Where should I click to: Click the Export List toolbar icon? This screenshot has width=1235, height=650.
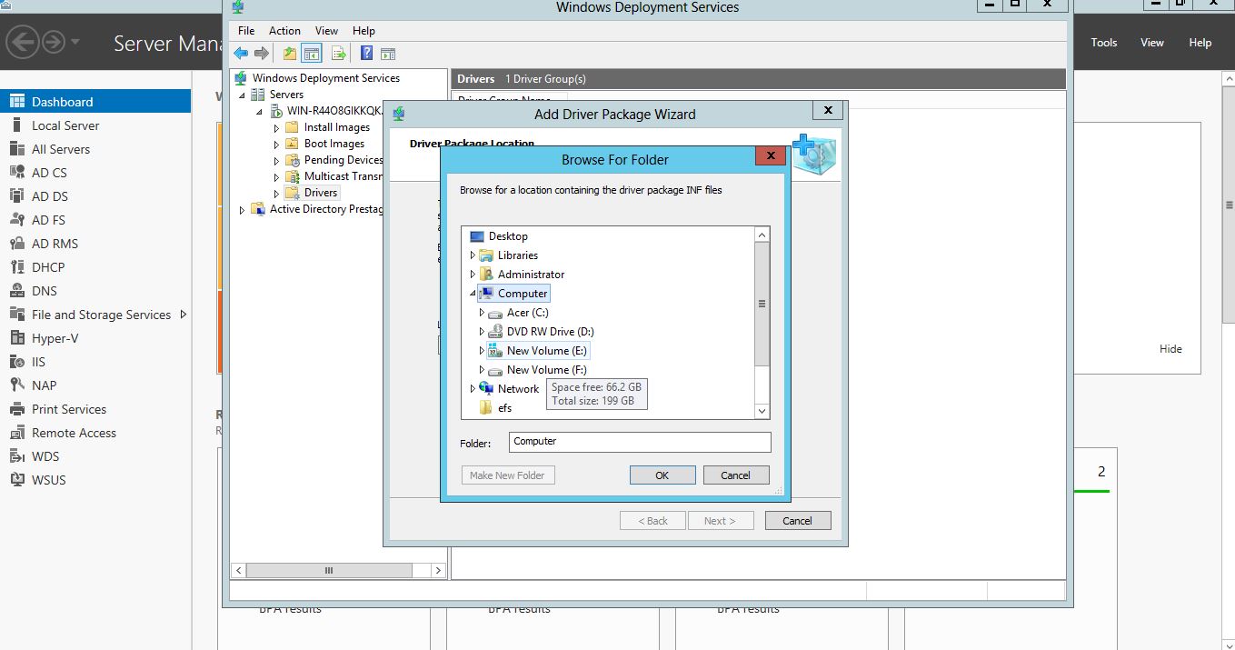(x=338, y=54)
